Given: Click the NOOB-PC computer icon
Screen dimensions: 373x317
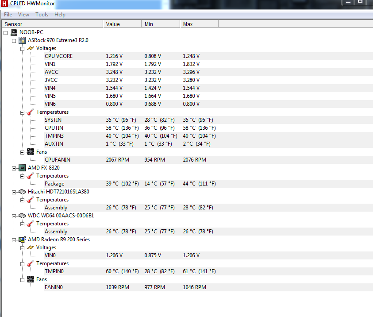Looking at the screenshot, I should [14, 32].
